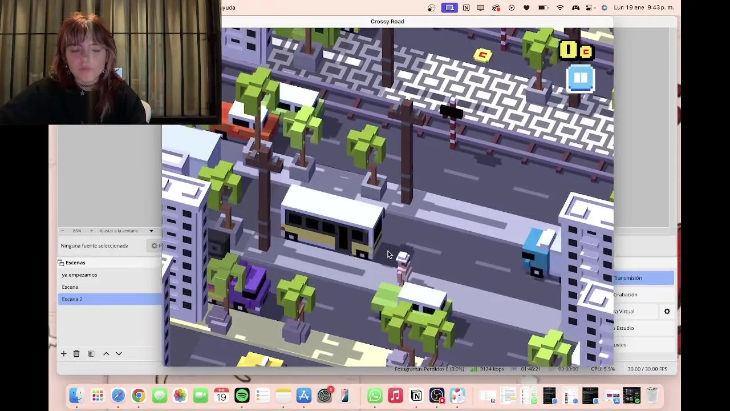Image resolution: width=730 pixels, height=411 pixels.
Task: Click the Transmisión button in OBS
Action: (x=643, y=278)
